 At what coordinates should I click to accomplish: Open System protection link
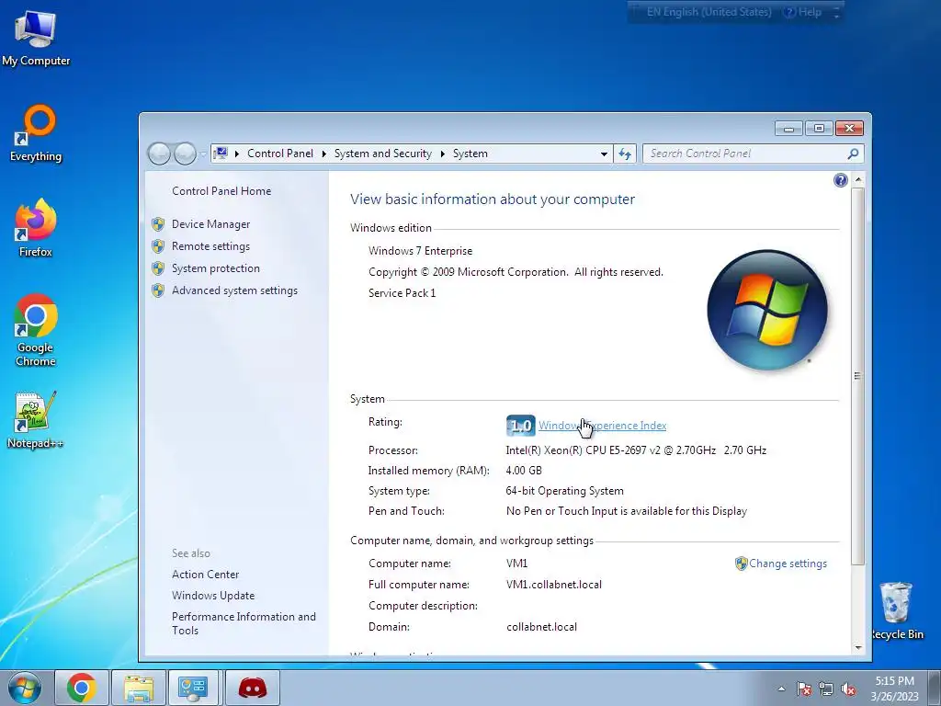point(215,268)
